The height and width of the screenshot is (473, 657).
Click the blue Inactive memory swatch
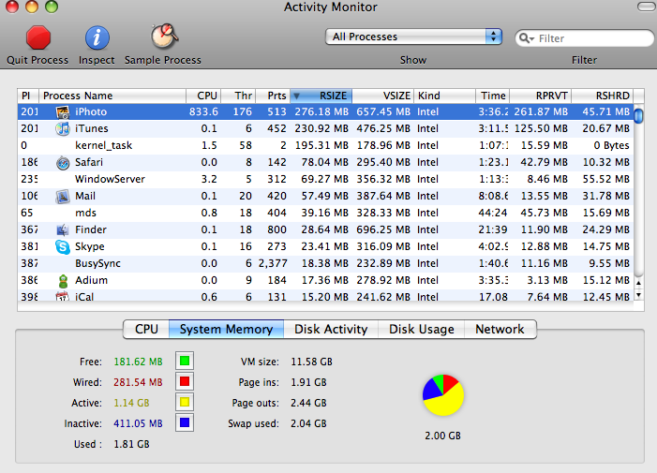185,422
